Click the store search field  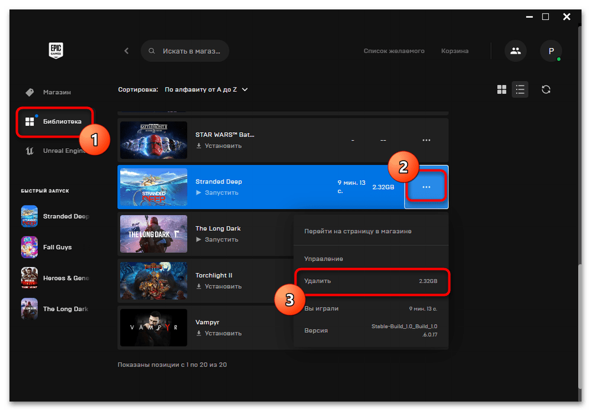pos(190,51)
